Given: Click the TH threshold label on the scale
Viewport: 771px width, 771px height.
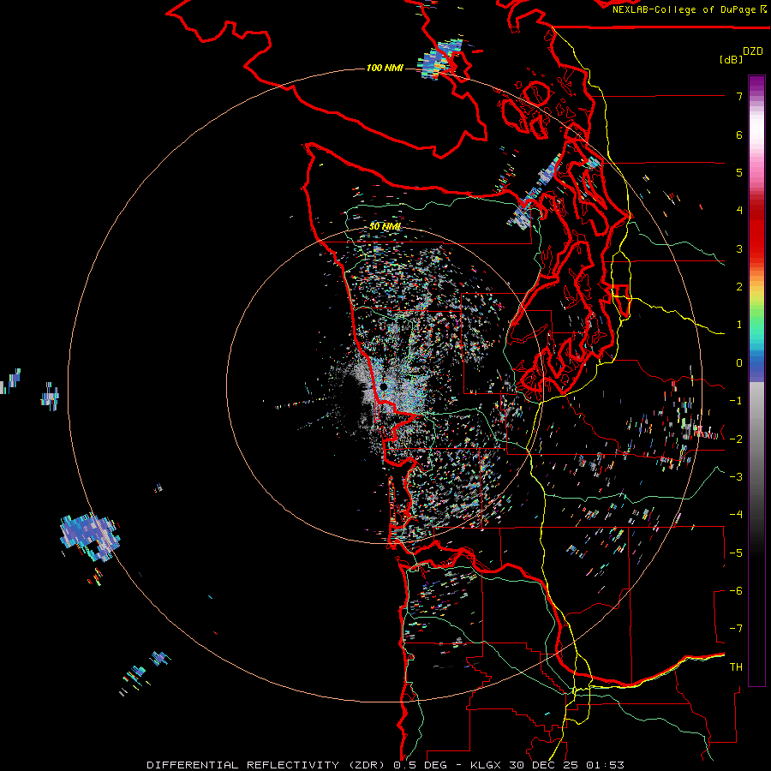Looking at the screenshot, I should (x=736, y=666).
